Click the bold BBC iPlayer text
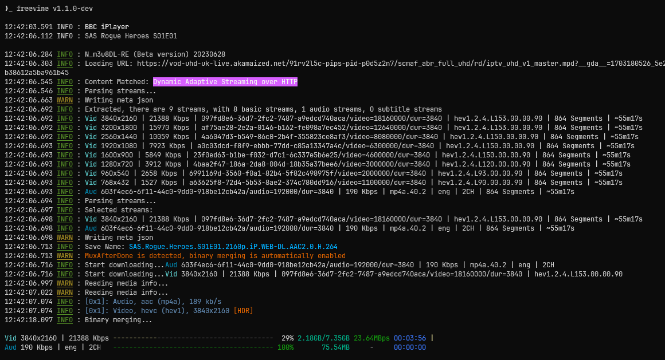Screen dimensions: 665x360 [x=107, y=27]
